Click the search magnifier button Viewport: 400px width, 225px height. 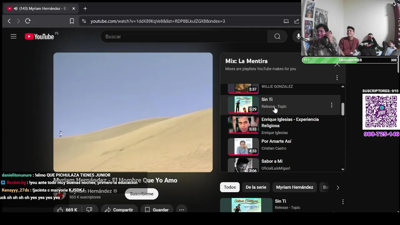tap(277, 37)
